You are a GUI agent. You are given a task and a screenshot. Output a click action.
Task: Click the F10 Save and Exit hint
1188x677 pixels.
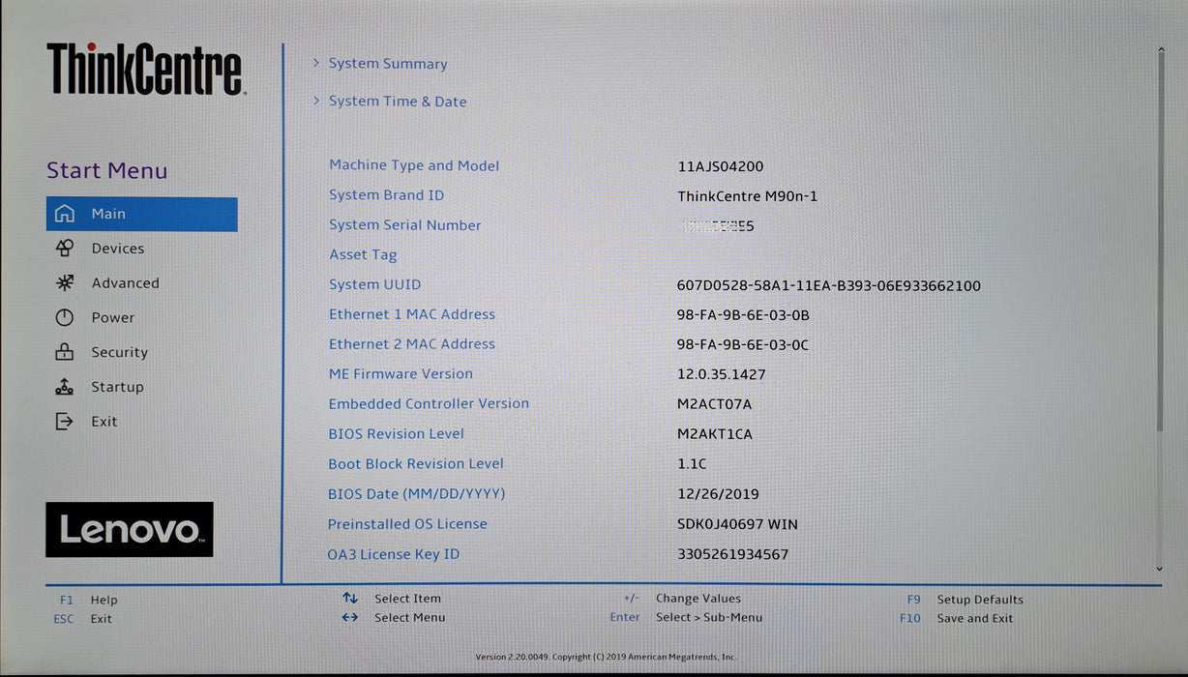click(x=957, y=618)
